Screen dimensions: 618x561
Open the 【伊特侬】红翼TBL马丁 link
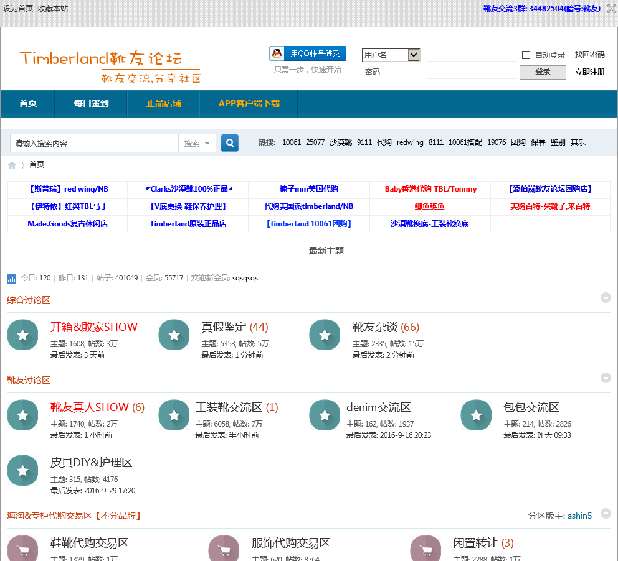68,206
